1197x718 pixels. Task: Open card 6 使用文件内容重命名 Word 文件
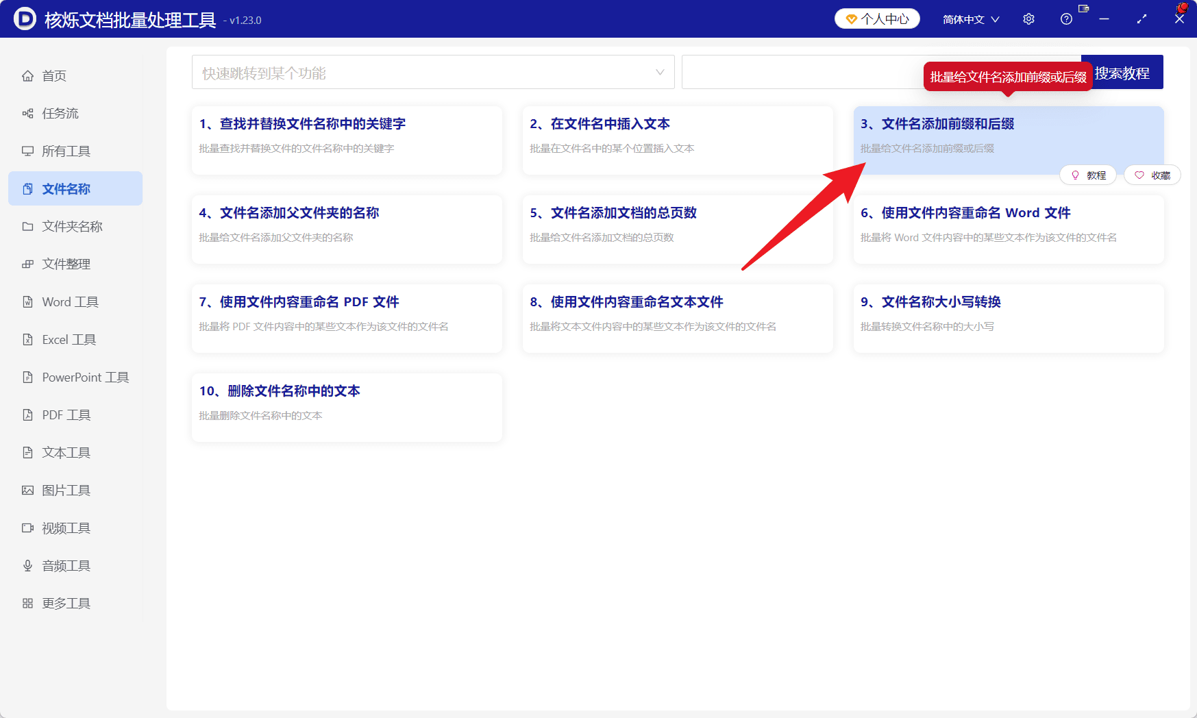pyautogui.click(x=1009, y=230)
